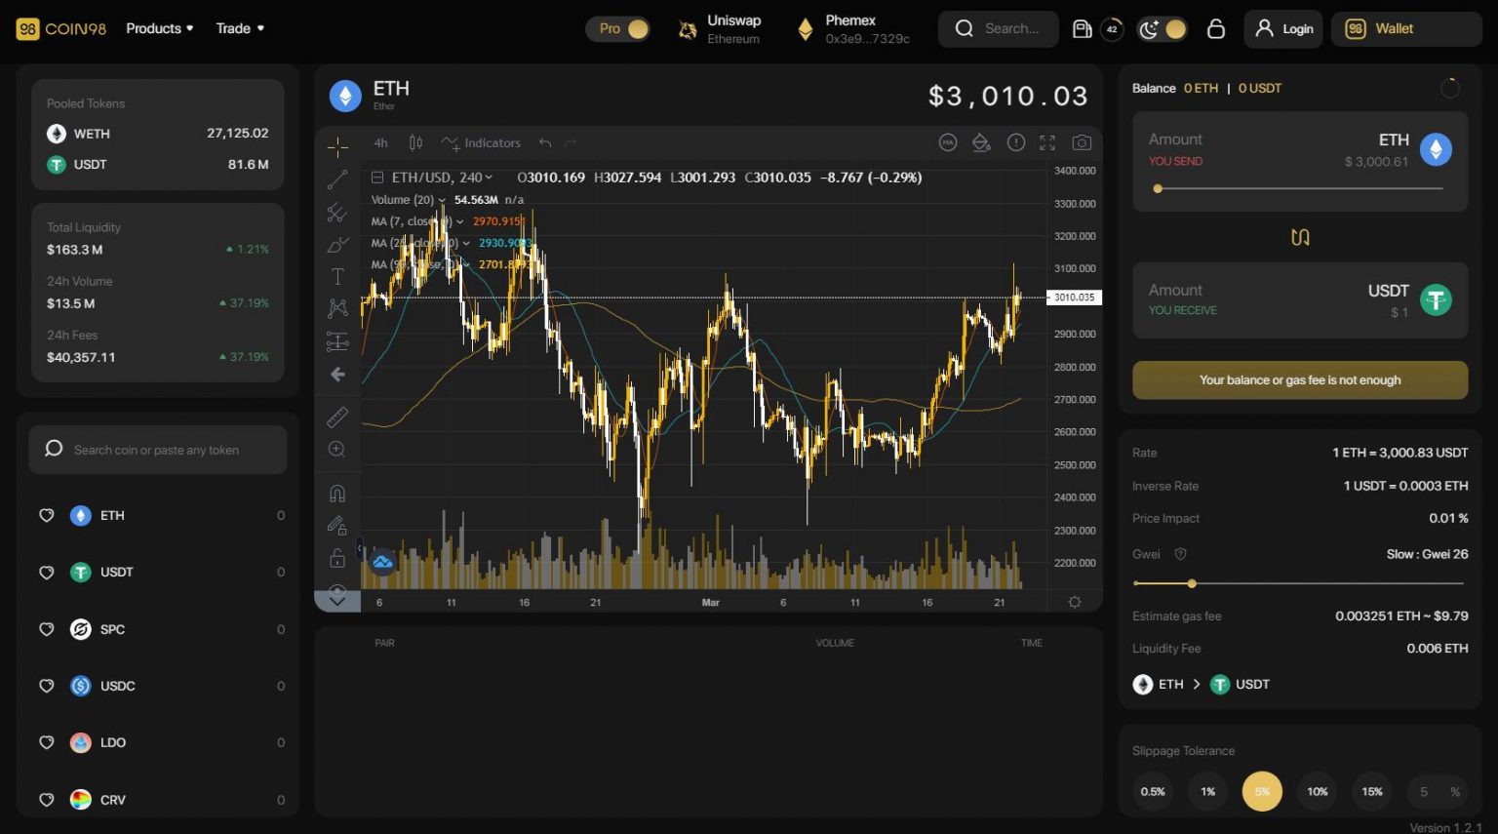Select the crosshair cursor tool
The image size is (1498, 834).
pos(337,147)
